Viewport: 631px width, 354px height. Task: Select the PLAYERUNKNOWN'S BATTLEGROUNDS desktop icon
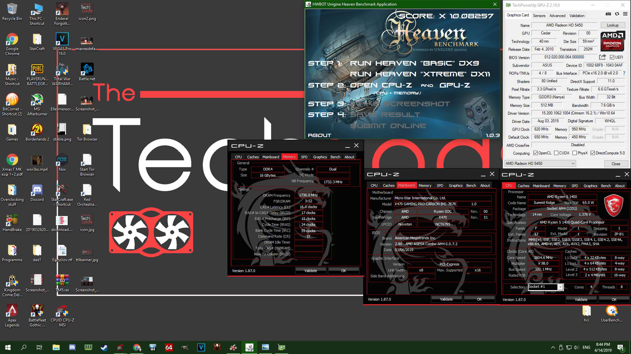tap(37, 75)
